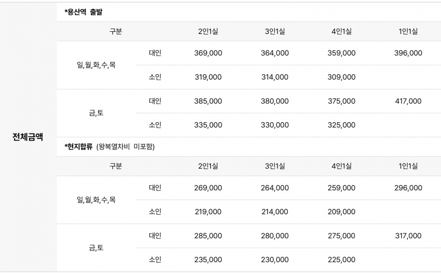
Task: Click the 왕복열차비 미포함 note text
Action: [125, 146]
